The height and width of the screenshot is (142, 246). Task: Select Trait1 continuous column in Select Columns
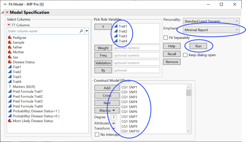click(17, 67)
